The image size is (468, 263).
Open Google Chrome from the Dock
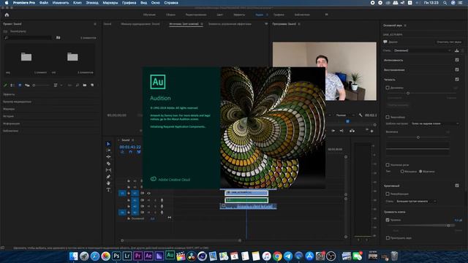tap(277, 256)
